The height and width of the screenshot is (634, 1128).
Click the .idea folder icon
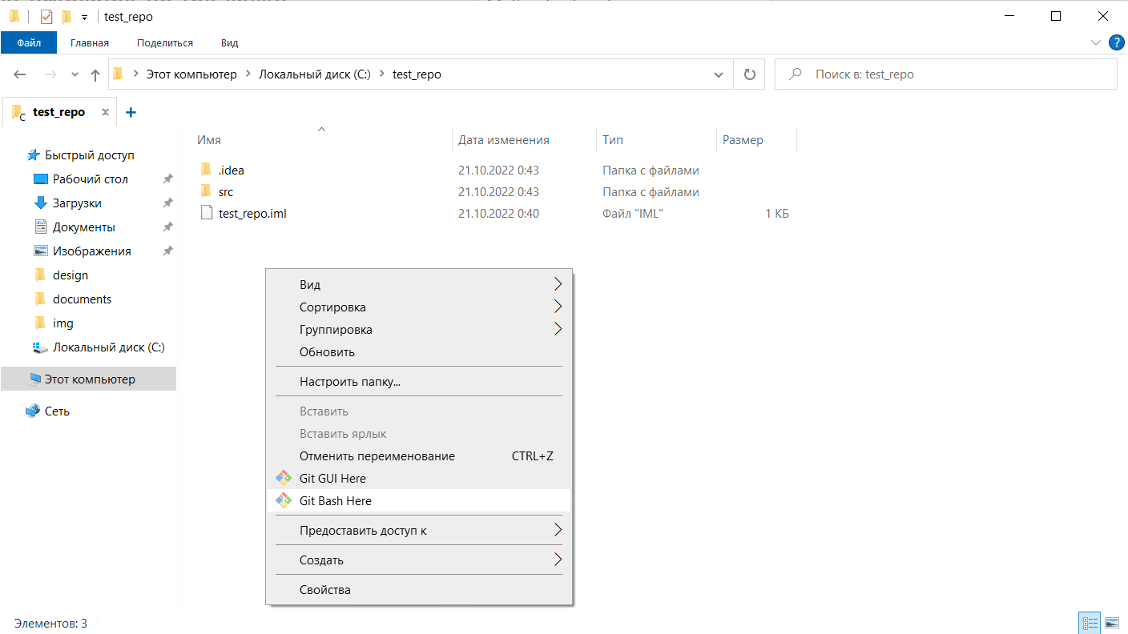click(x=206, y=170)
